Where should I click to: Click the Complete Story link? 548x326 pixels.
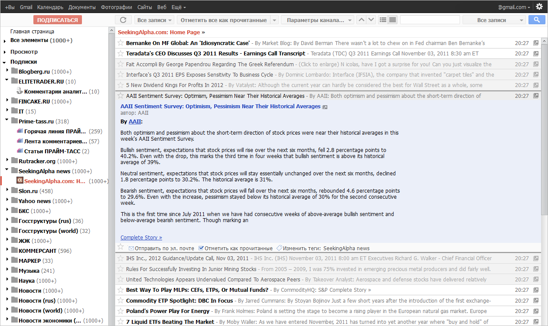click(x=141, y=237)
